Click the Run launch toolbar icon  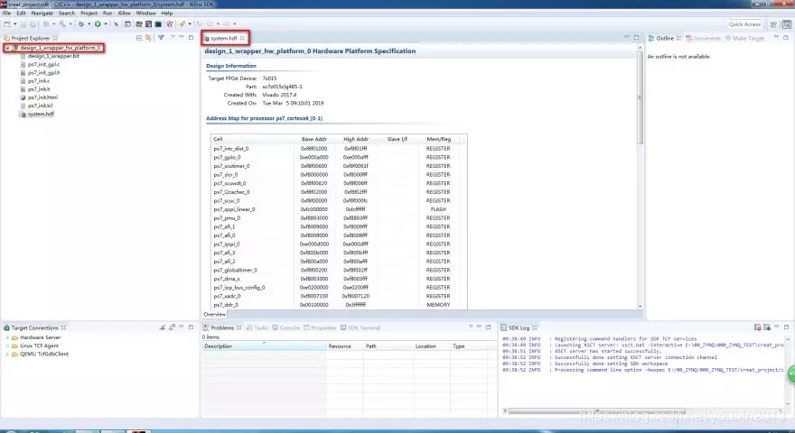(97, 24)
